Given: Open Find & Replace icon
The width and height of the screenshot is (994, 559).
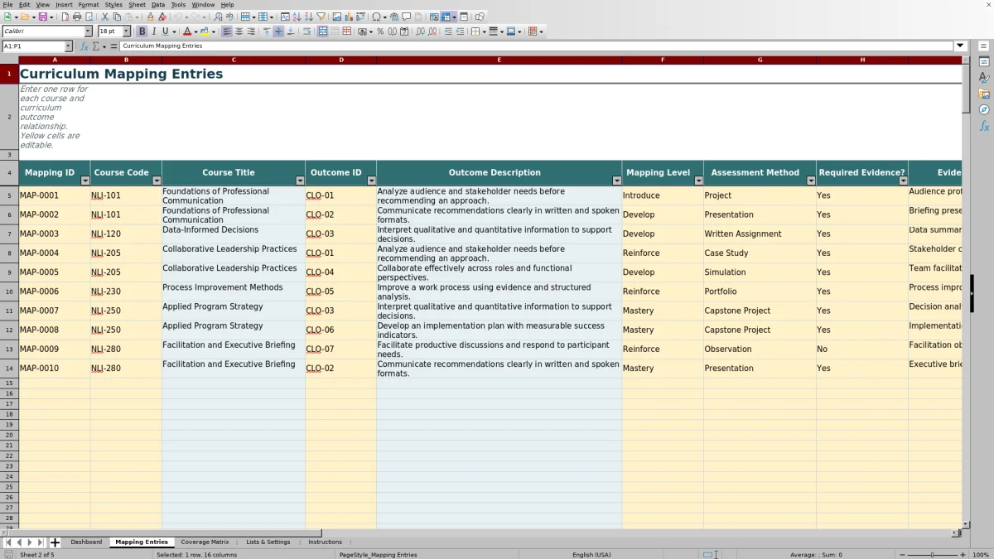Looking at the screenshot, I should pos(218,17).
